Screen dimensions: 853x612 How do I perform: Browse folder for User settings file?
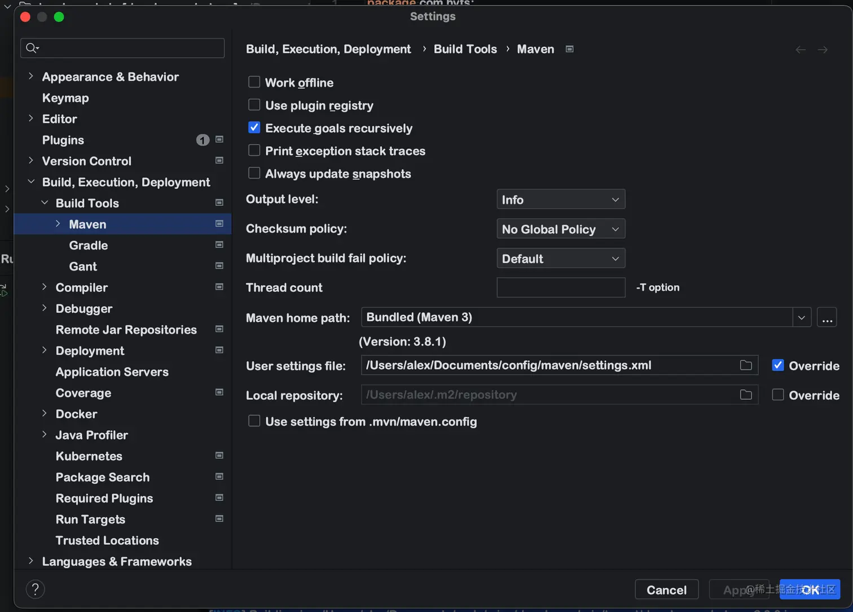(746, 365)
